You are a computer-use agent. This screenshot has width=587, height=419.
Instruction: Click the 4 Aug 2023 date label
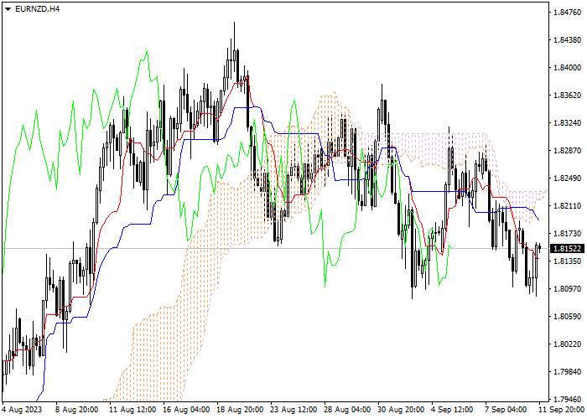pos(23,410)
